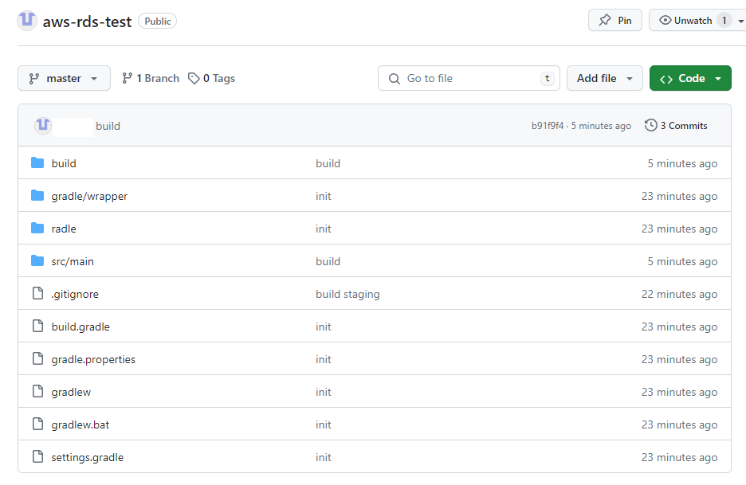Image resolution: width=746 pixels, height=485 pixels.
Task: Click the build folder icon
Action: (37, 163)
